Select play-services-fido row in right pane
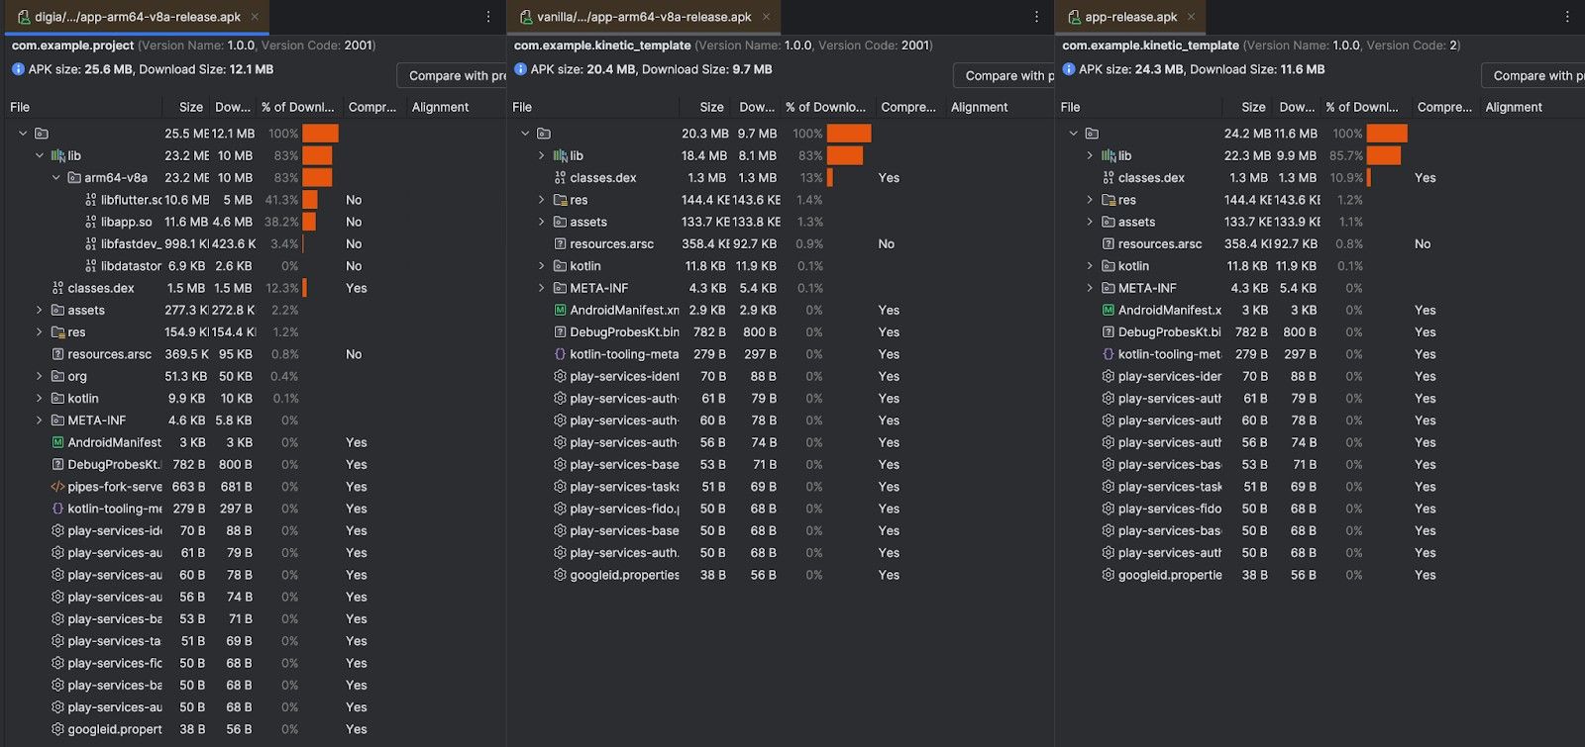Screen dimensions: 1585x747 click(1321, 509)
